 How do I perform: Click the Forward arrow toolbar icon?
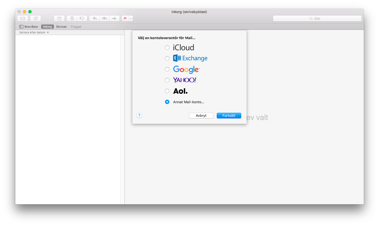click(x=114, y=18)
